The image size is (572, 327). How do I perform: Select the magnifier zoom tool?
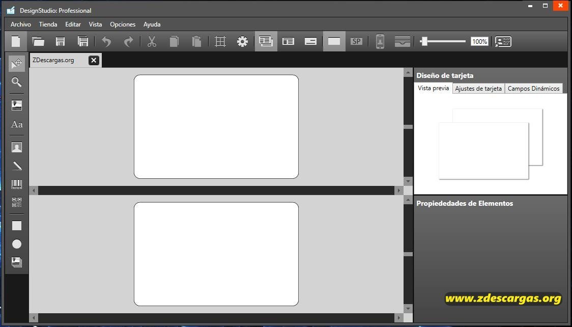coord(17,81)
